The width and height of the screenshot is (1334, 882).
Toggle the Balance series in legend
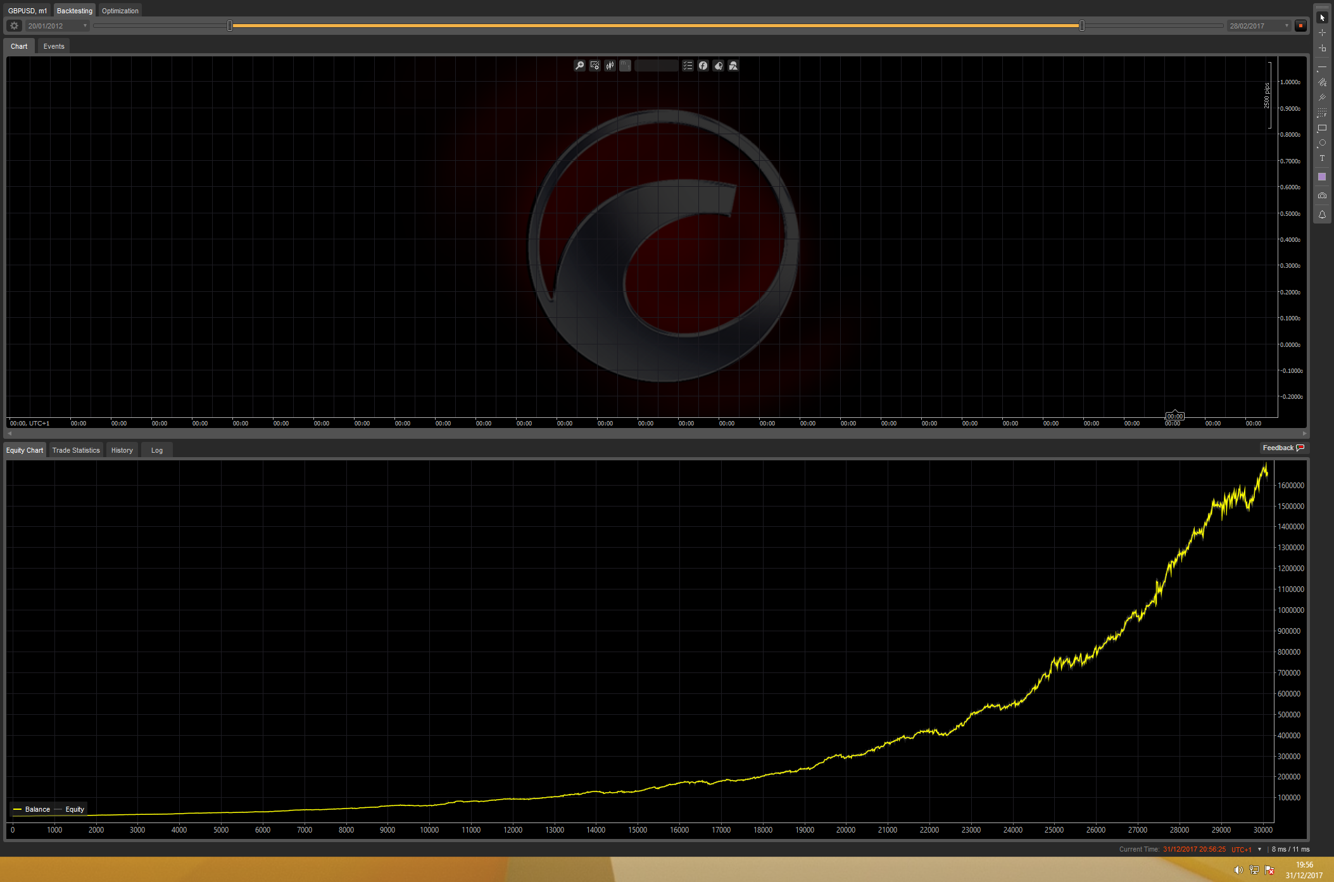click(32, 809)
